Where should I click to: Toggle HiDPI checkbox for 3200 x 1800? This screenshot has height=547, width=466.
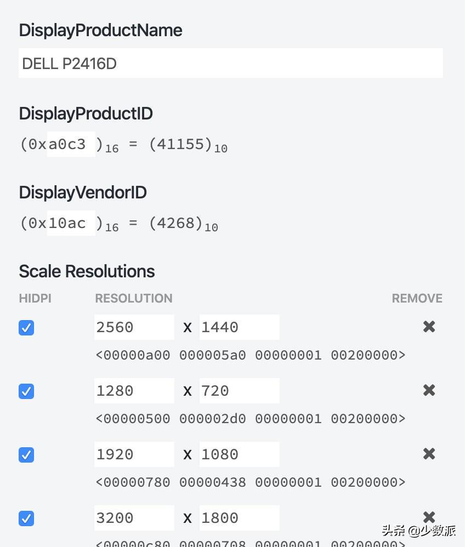pyautogui.click(x=26, y=518)
